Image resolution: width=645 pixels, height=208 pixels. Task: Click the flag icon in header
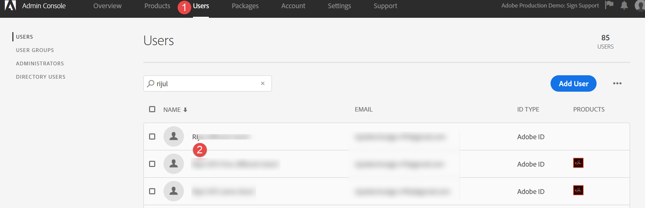(x=609, y=5)
